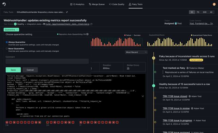218x133 pixels.
Task: Click last red failed run square
Action: click(x=117, y=122)
